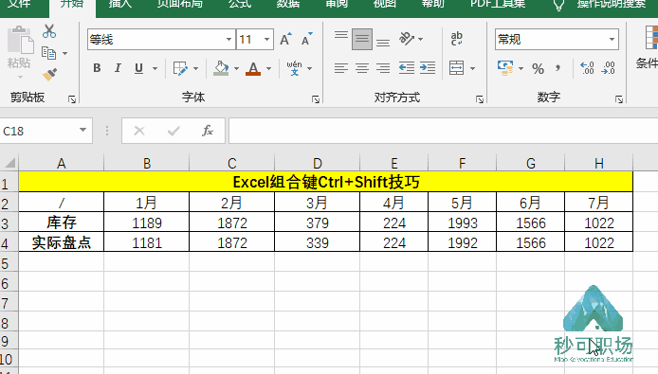The width and height of the screenshot is (658, 374).
Task: Switch to the 数据 tab
Action: [x=288, y=4]
